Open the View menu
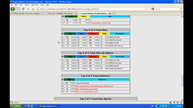Image resolution: width=193 pixels, height=108 pixels. [x=21, y=5]
